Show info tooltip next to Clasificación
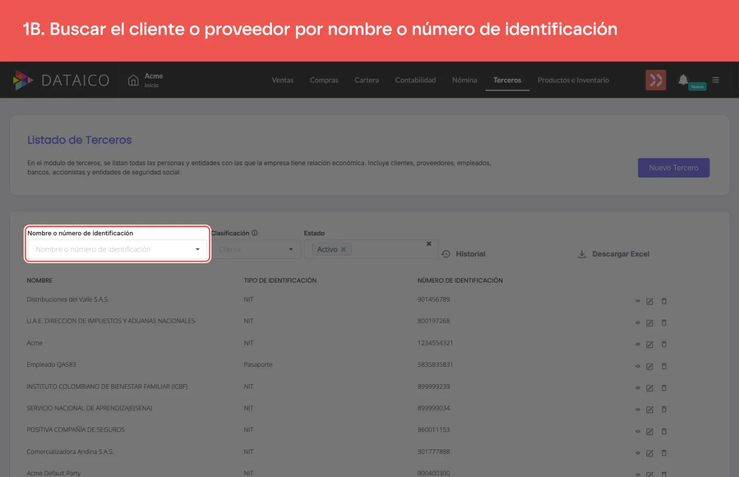This screenshot has height=477, width=739. pyautogui.click(x=255, y=233)
